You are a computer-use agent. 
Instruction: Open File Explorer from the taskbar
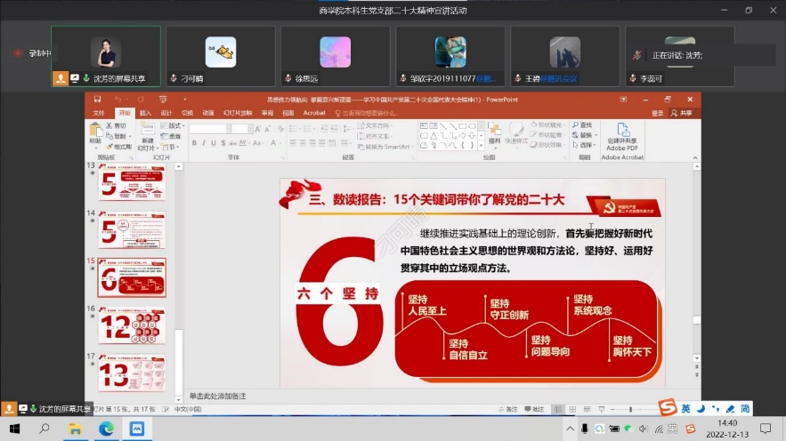coord(76,429)
